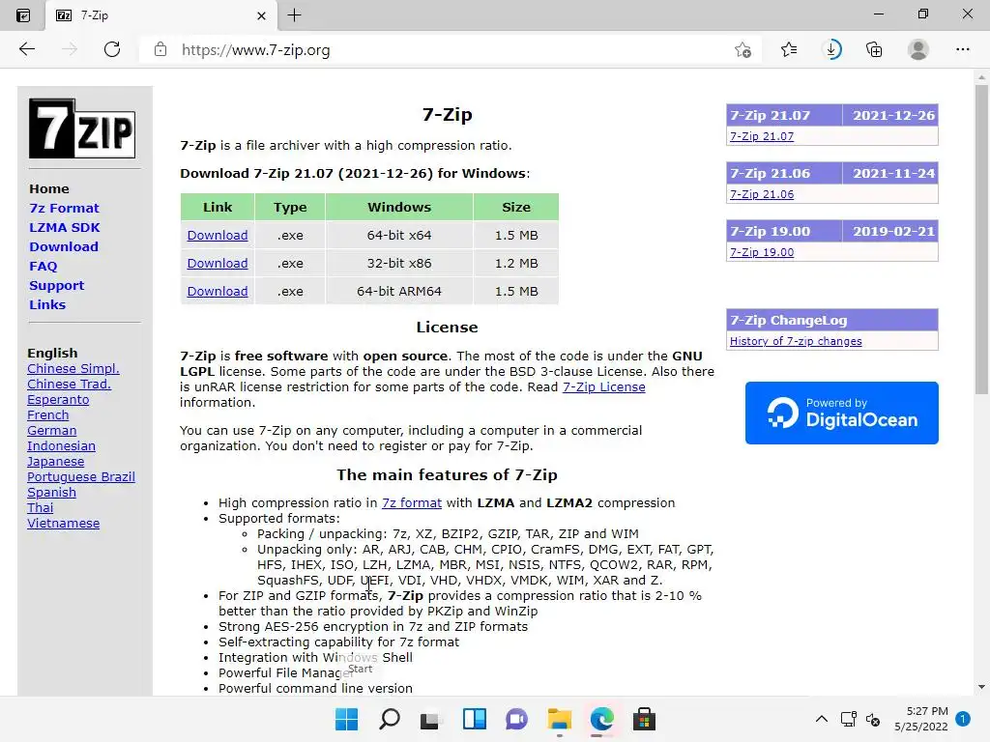Open the 7-Zip 21.06 news link
Viewport: 990px width, 742px height.
coord(762,194)
